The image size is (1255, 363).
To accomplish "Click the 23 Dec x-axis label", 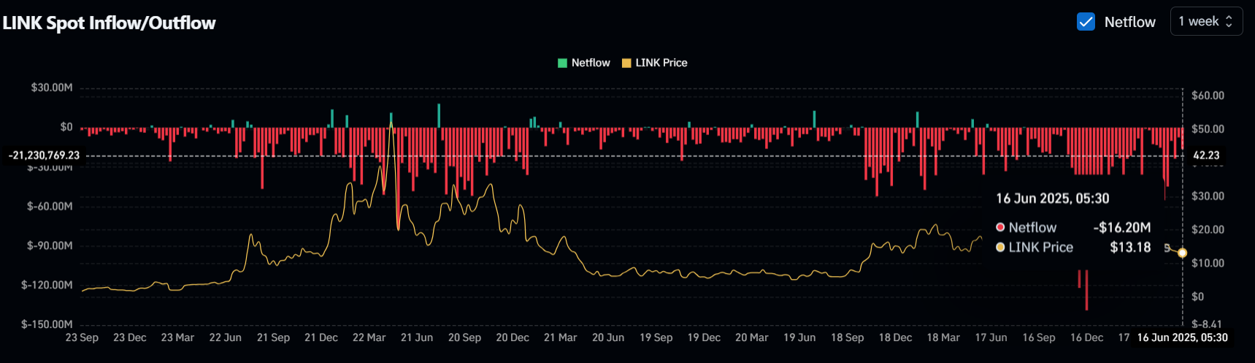I will [x=130, y=337].
